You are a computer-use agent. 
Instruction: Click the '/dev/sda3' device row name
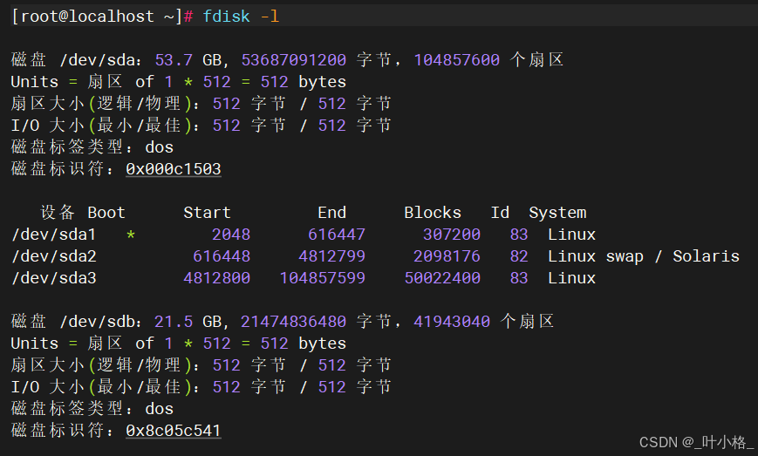click(54, 278)
